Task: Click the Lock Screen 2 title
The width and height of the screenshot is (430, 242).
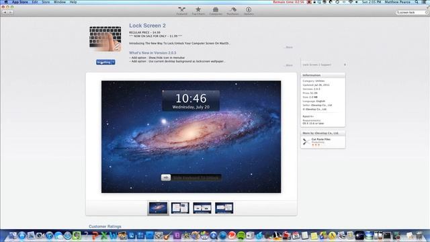Action: tap(147, 26)
